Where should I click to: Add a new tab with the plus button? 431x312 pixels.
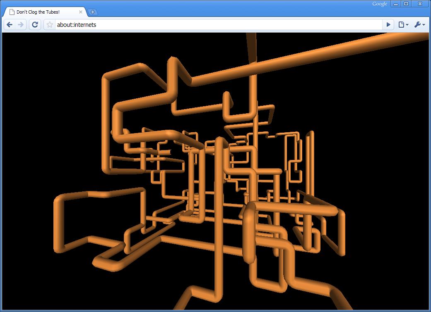pos(93,12)
